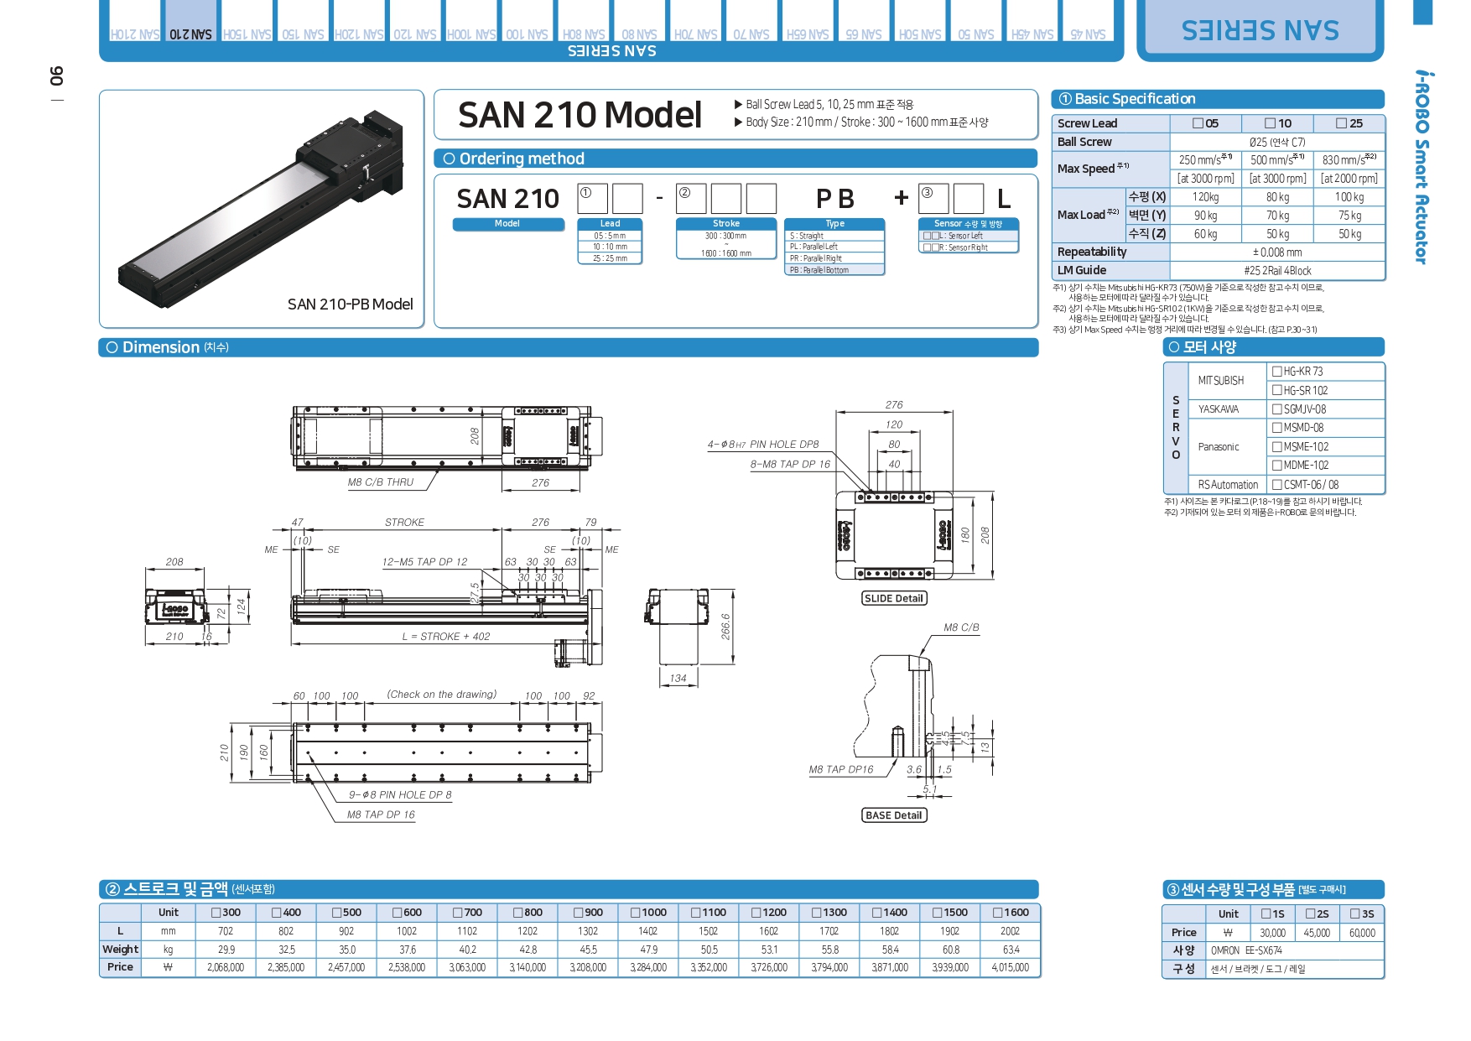Viewport: 1471px width, 1041px height.
Task: Select 'S : Straight' type row
Action: click(x=834, y=237)
